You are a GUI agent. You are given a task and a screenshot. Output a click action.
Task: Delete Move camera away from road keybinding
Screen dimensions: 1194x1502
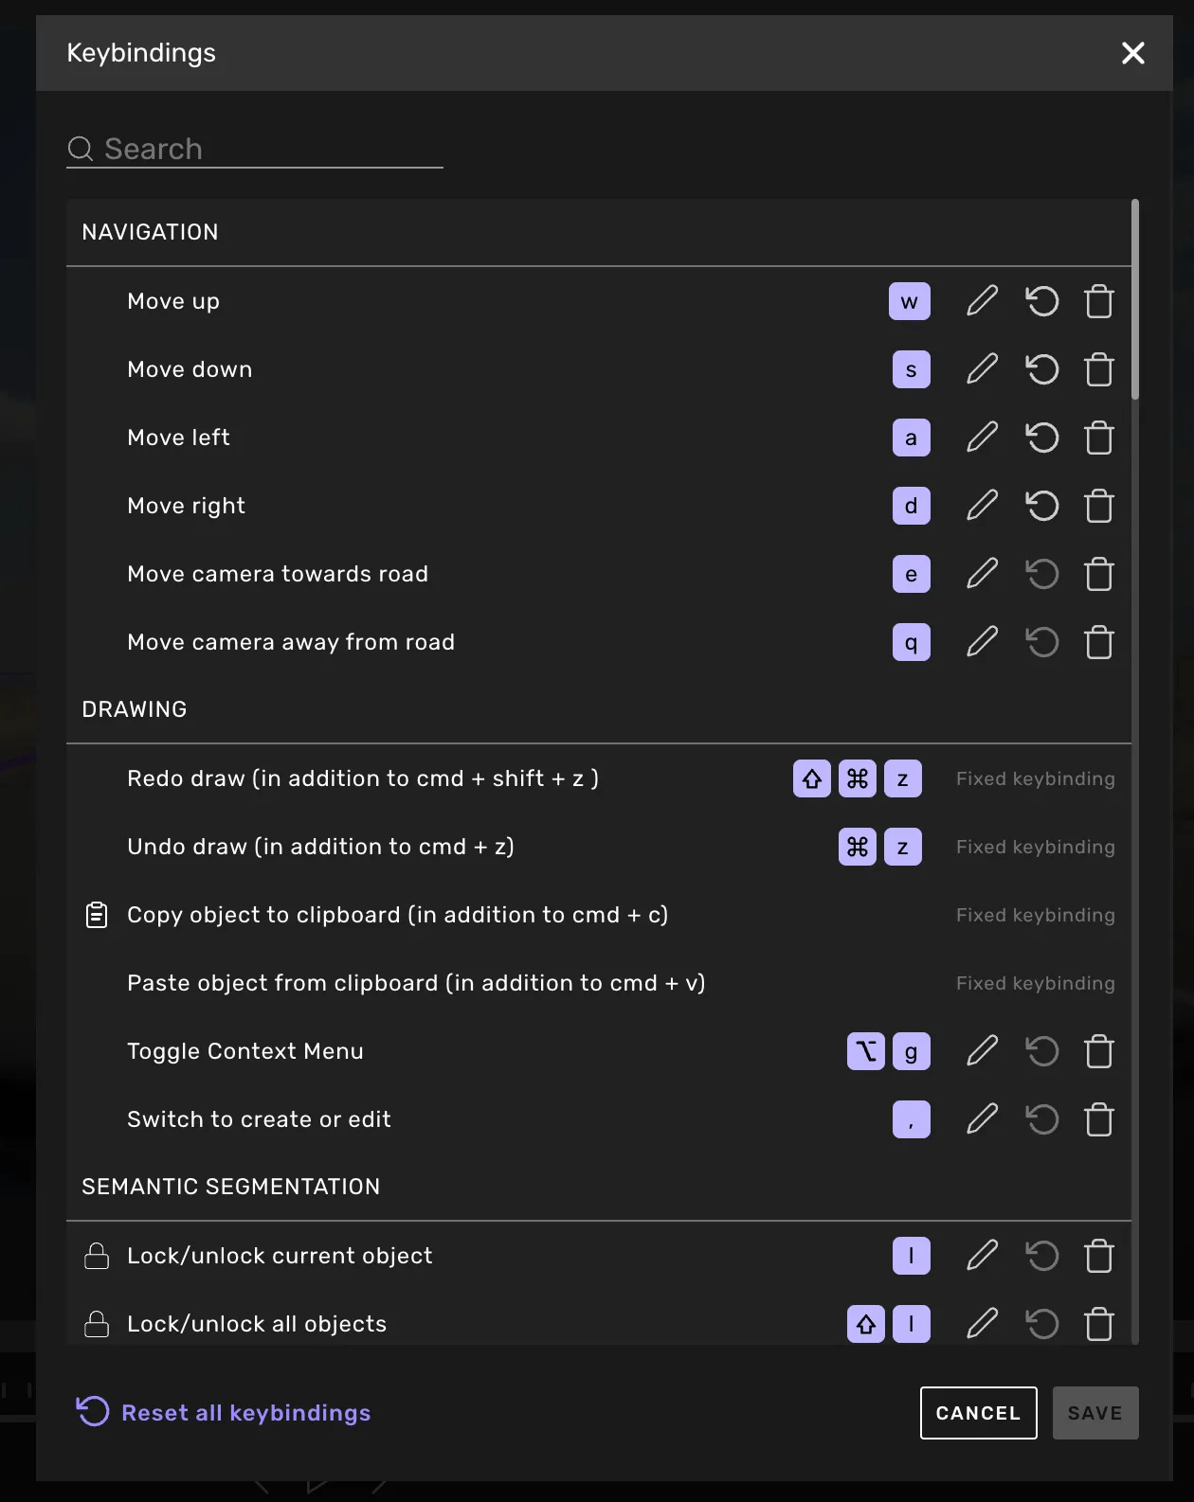[1099, 642]
